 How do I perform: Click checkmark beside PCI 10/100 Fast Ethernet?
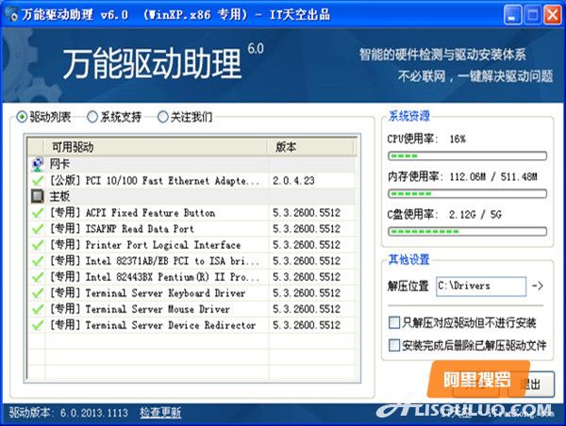click(38, 180)
